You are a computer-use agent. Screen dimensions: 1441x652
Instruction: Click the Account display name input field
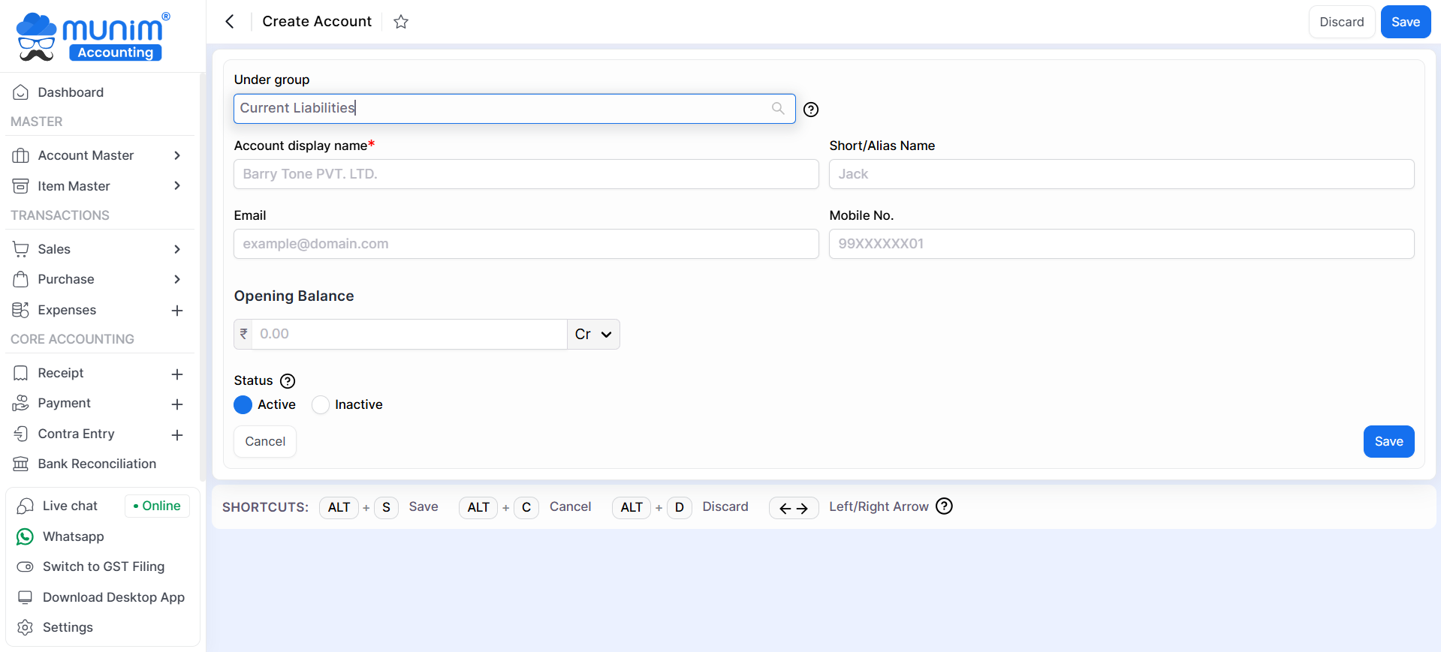[526, 174]
